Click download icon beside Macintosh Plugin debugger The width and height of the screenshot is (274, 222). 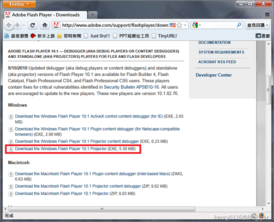pyautogui.click(x=11, y=174)
